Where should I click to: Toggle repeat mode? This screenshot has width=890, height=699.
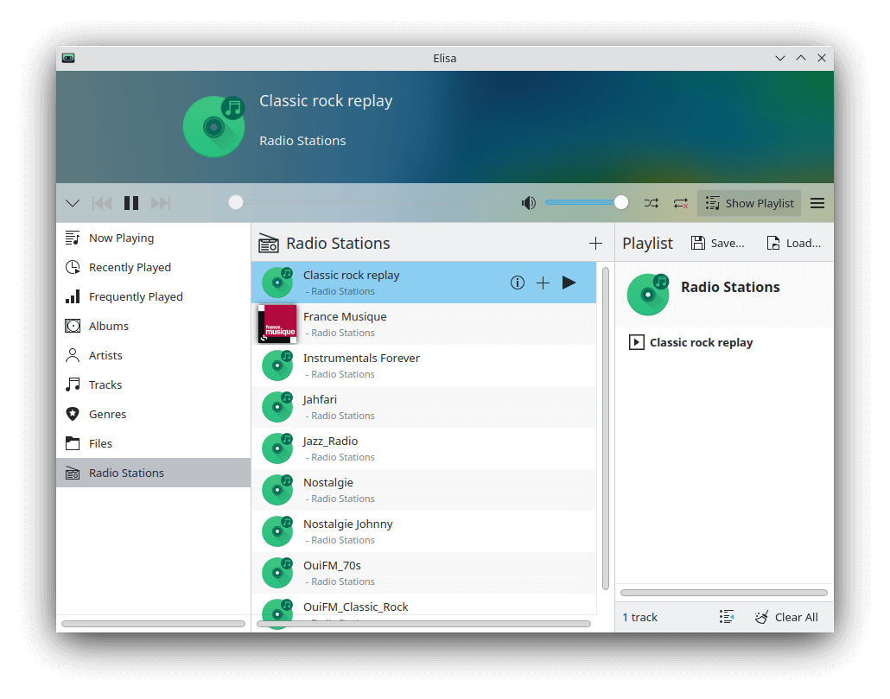[681, 203]
